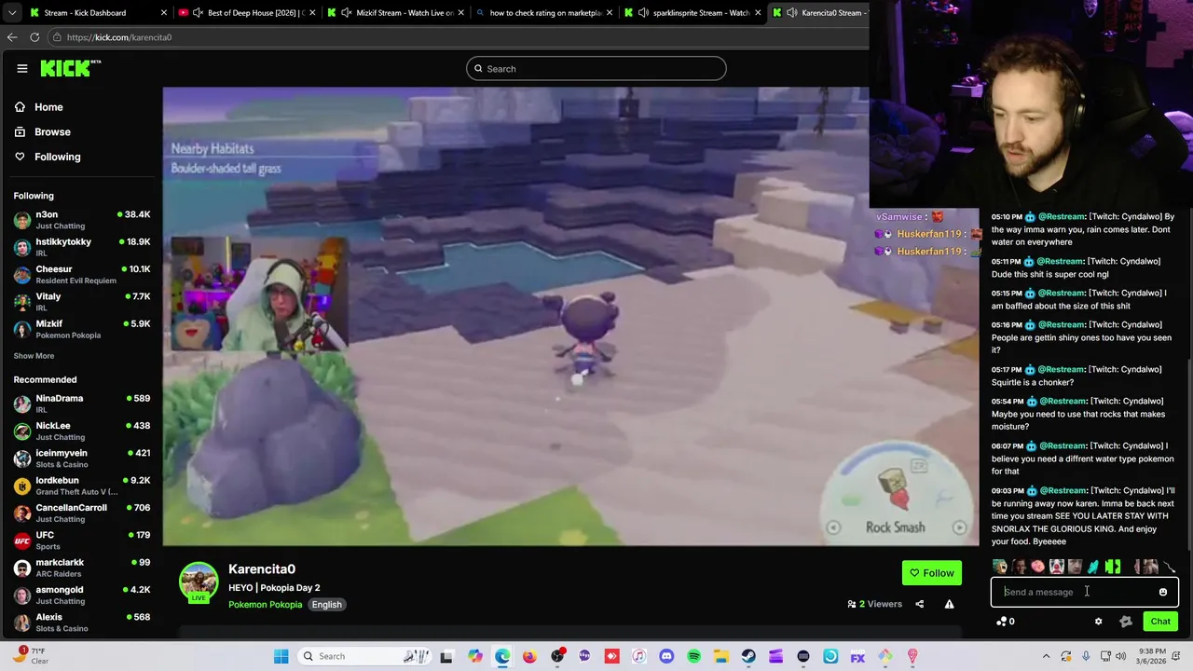Open Mizkif in the Following list

(x=81, y=329)
